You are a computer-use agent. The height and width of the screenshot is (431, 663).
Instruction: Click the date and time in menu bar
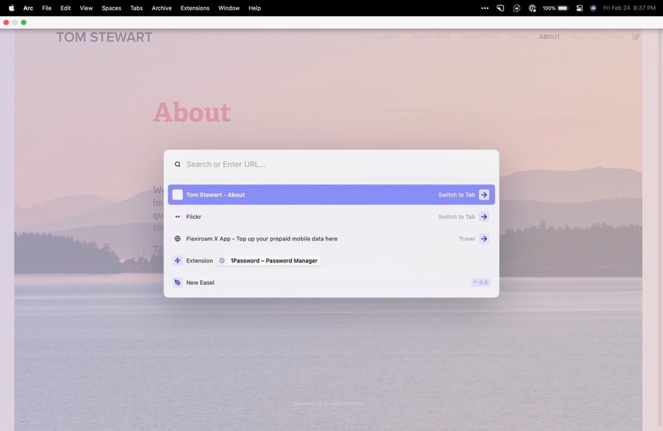point(629,8)
